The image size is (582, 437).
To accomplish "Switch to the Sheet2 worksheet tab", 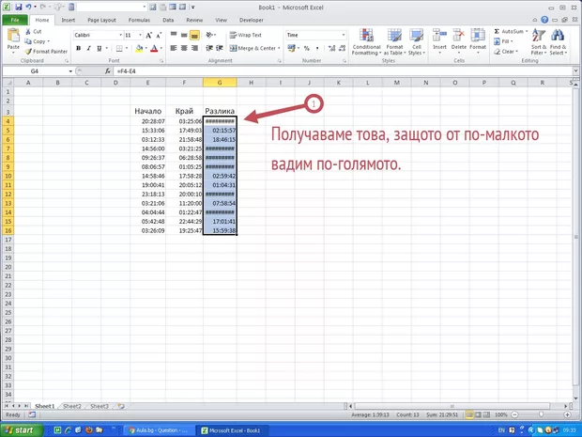I will pyautogui.click(x=72, y=406).
